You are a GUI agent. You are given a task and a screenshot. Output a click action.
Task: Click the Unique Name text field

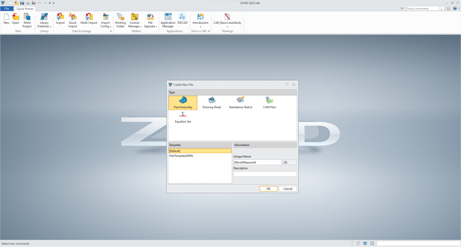(257, 162)
